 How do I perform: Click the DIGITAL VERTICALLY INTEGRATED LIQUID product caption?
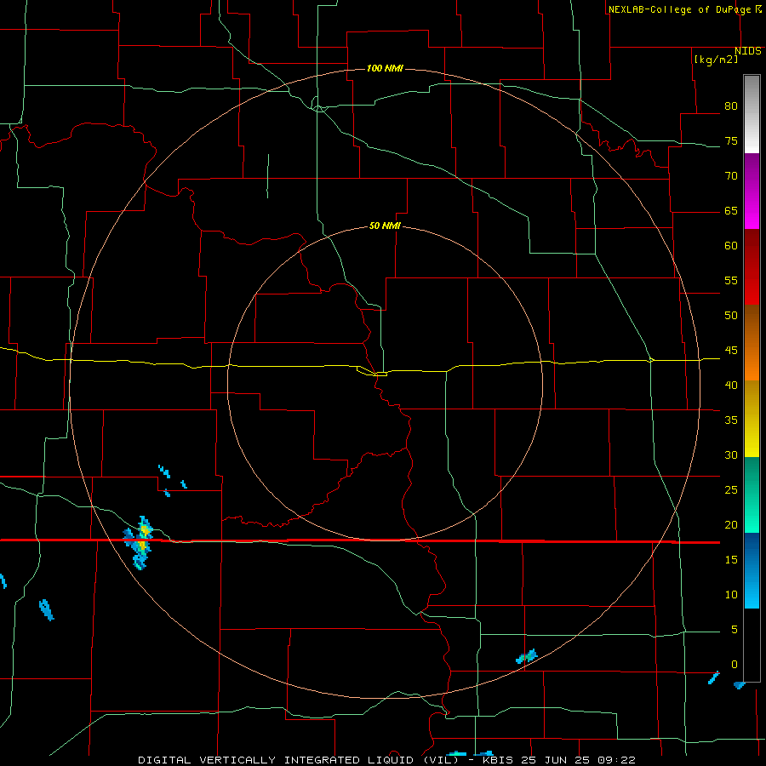click(x=299, y=760)
